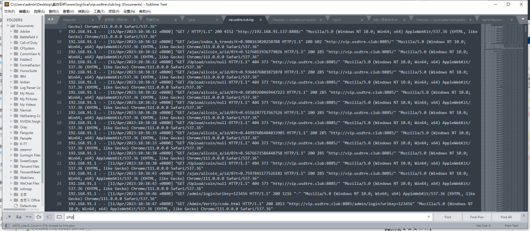Open the find history dropdown arrow

429,217
